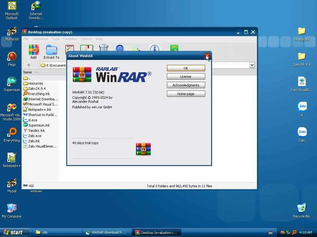317x237 pixels.
Task: Click the Test clipboard toolbar icon
Action: click(x=70, y=48)
